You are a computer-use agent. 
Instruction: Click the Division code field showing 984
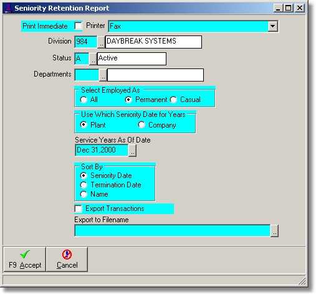tap(86, 42)
